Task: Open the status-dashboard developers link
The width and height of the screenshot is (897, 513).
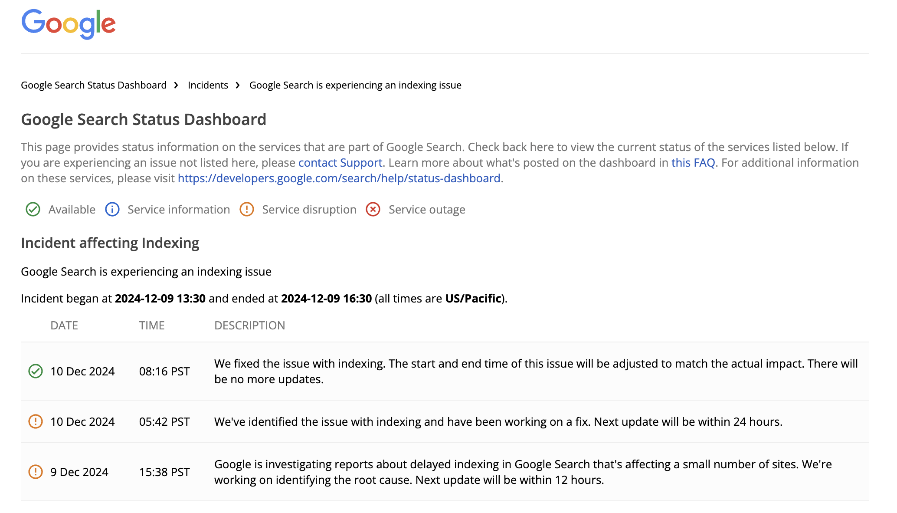Action: 339,178
